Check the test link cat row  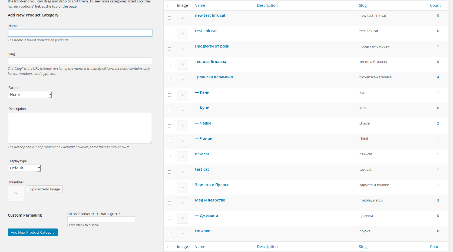click(x=169, y=33)
